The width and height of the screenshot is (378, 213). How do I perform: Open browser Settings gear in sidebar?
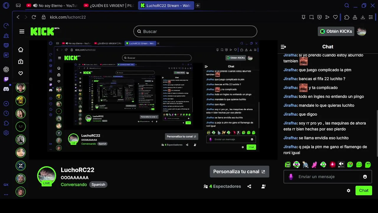(6, 133)
